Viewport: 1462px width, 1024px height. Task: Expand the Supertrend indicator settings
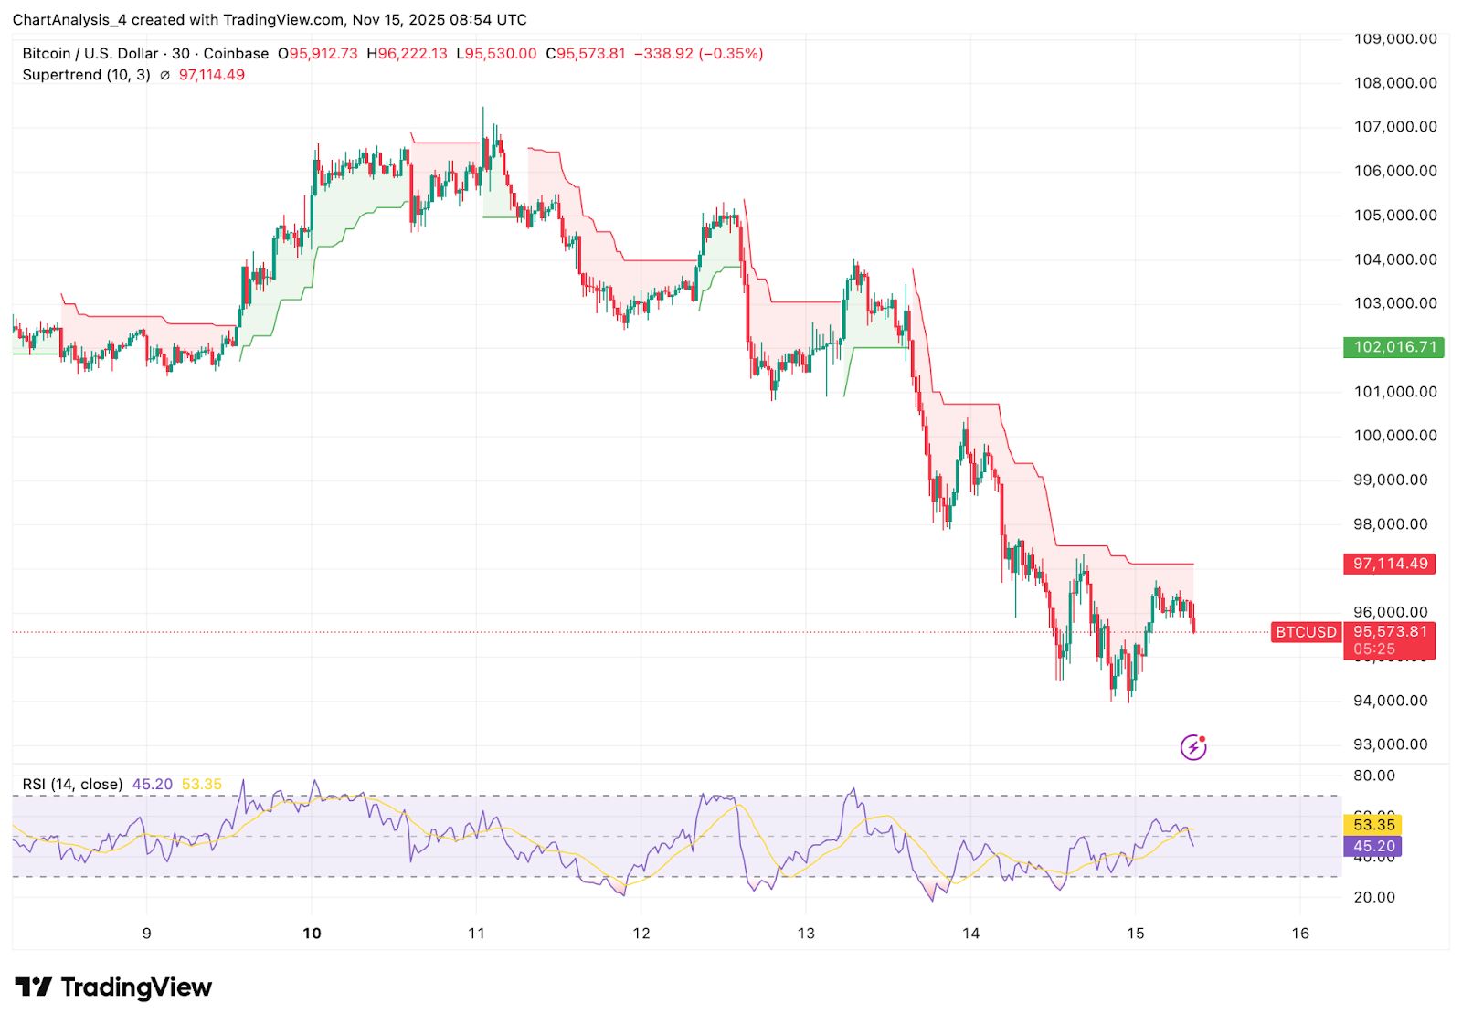pyautogui.click(x=87, y=75)
